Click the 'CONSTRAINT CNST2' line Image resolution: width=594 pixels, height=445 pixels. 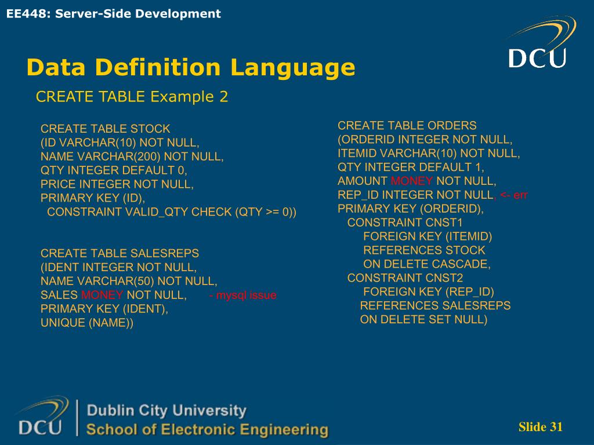[405, 278]
